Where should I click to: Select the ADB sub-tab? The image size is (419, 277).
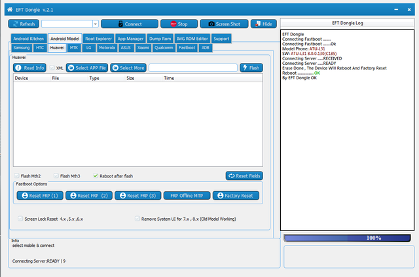(x=205, y=48)
